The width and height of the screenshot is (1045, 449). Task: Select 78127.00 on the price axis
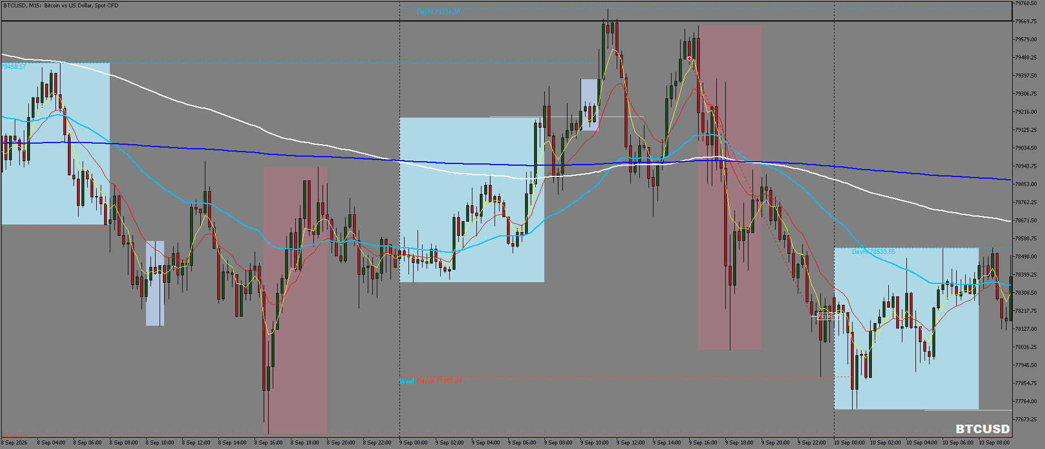pyautogui.click(x=1026, y=329)
